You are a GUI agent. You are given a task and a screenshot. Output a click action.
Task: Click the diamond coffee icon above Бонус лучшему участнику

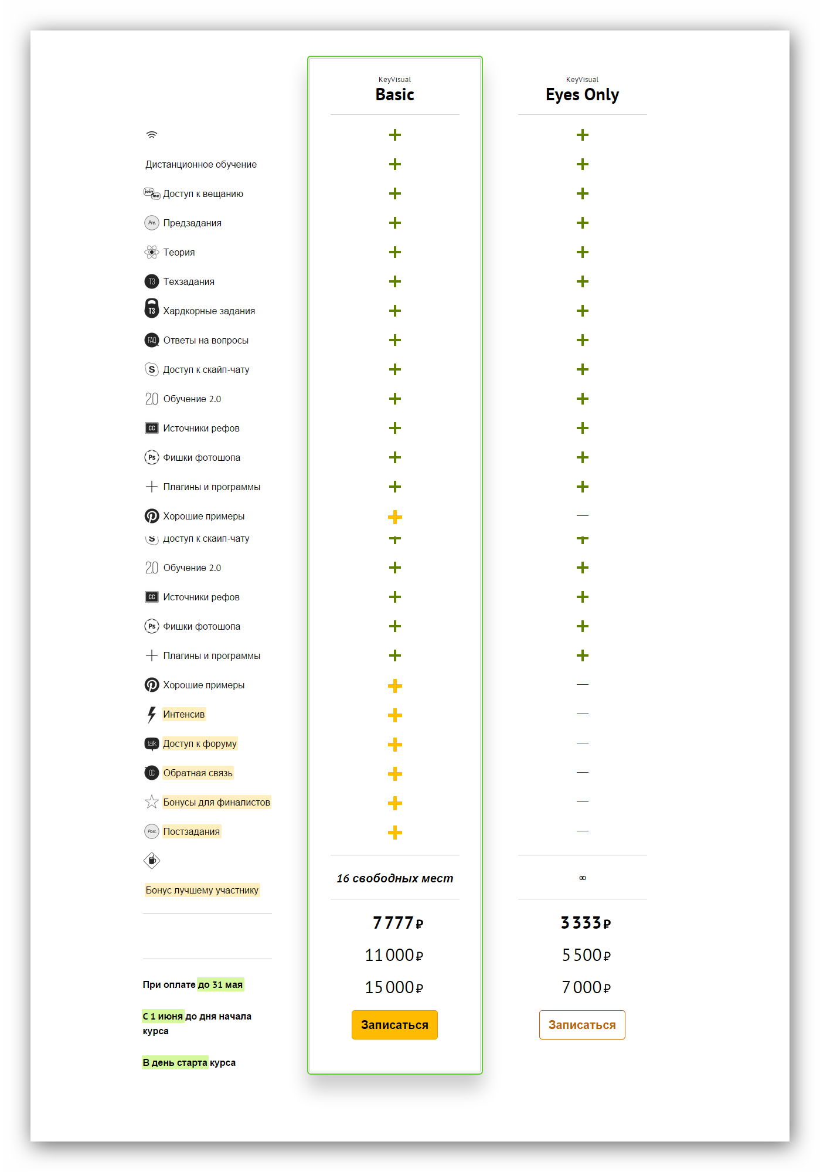point(152,860)
